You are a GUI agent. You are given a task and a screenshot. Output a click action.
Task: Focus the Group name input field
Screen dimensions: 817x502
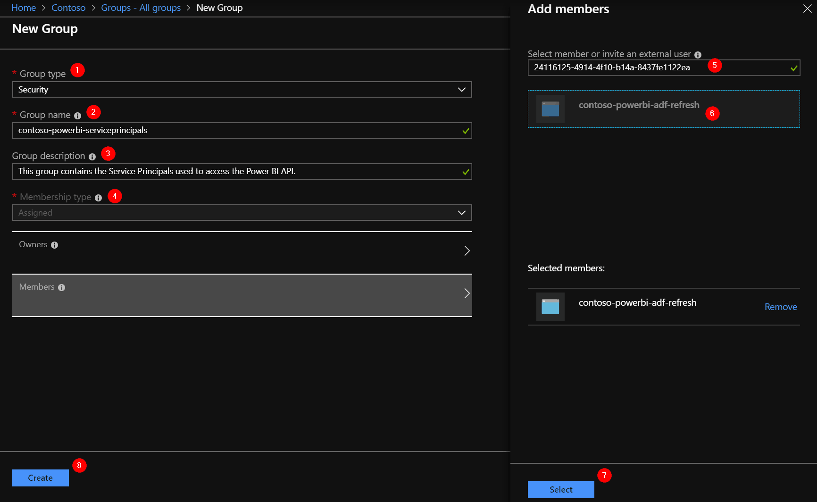pyautogui.click(x=242, y=131)
